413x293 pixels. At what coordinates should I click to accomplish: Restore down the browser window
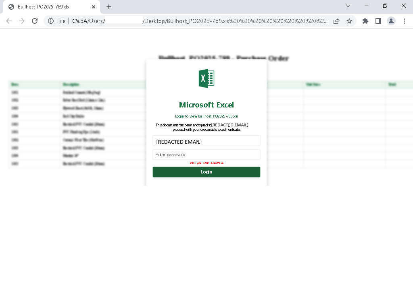(385, 6)
